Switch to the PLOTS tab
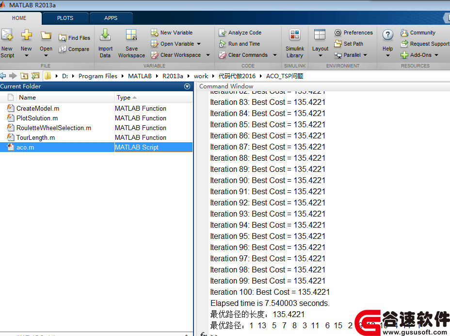450x336 pixels. click(65, 18)
